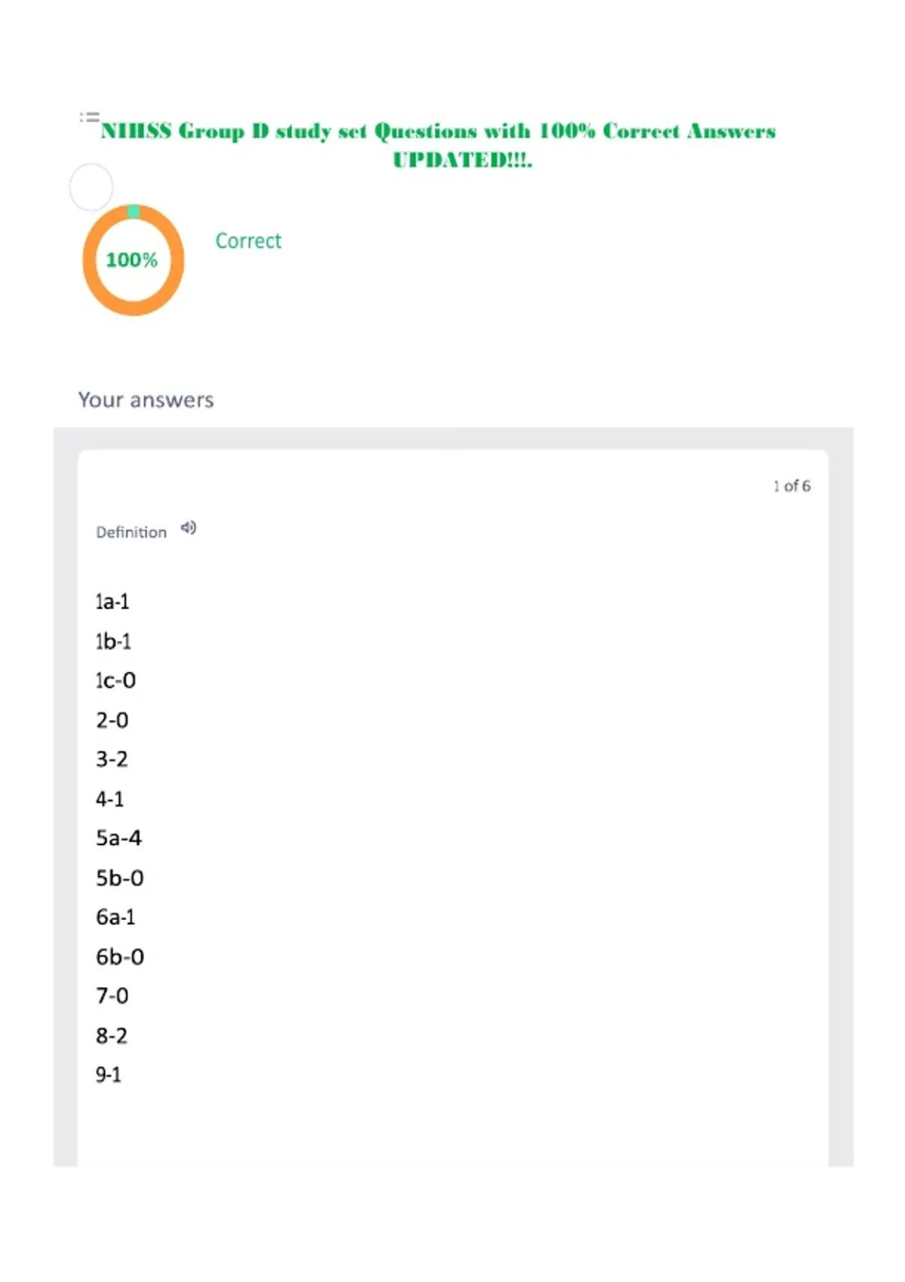Click the Your answers heading
The image size is (905, 1282).
click(x=146, y=400)
